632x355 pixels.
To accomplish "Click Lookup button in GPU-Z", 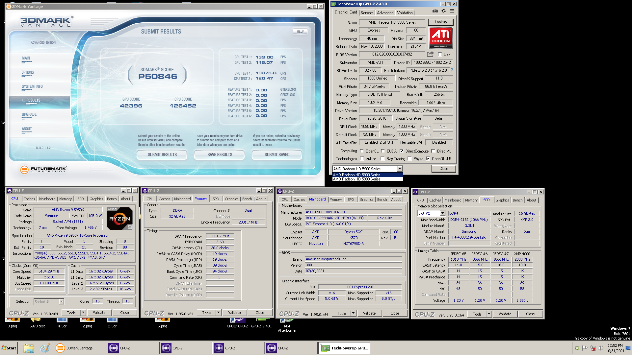I will pyautogui.click(x=440, y=22).
